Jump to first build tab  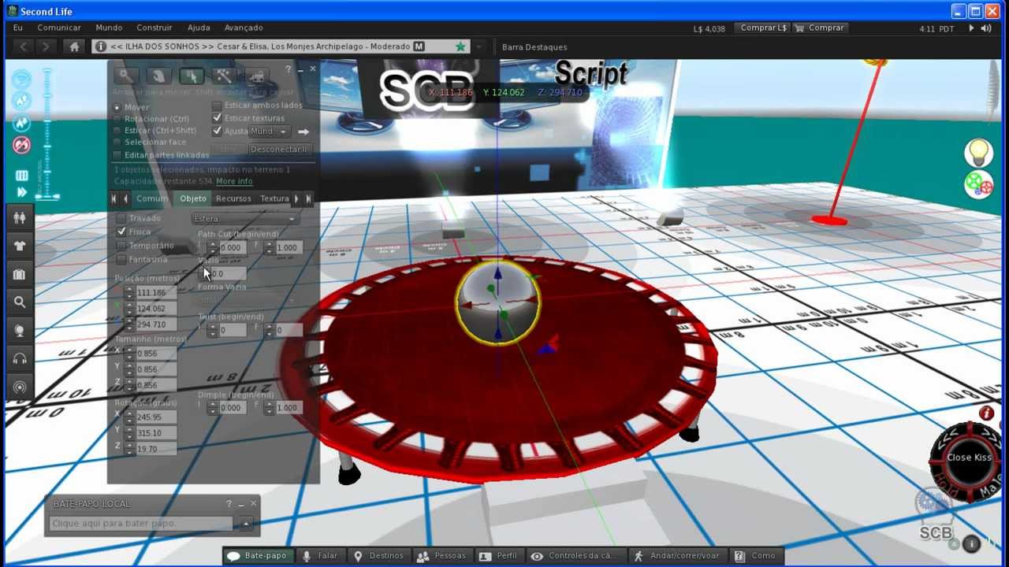(x=114, y=199)
